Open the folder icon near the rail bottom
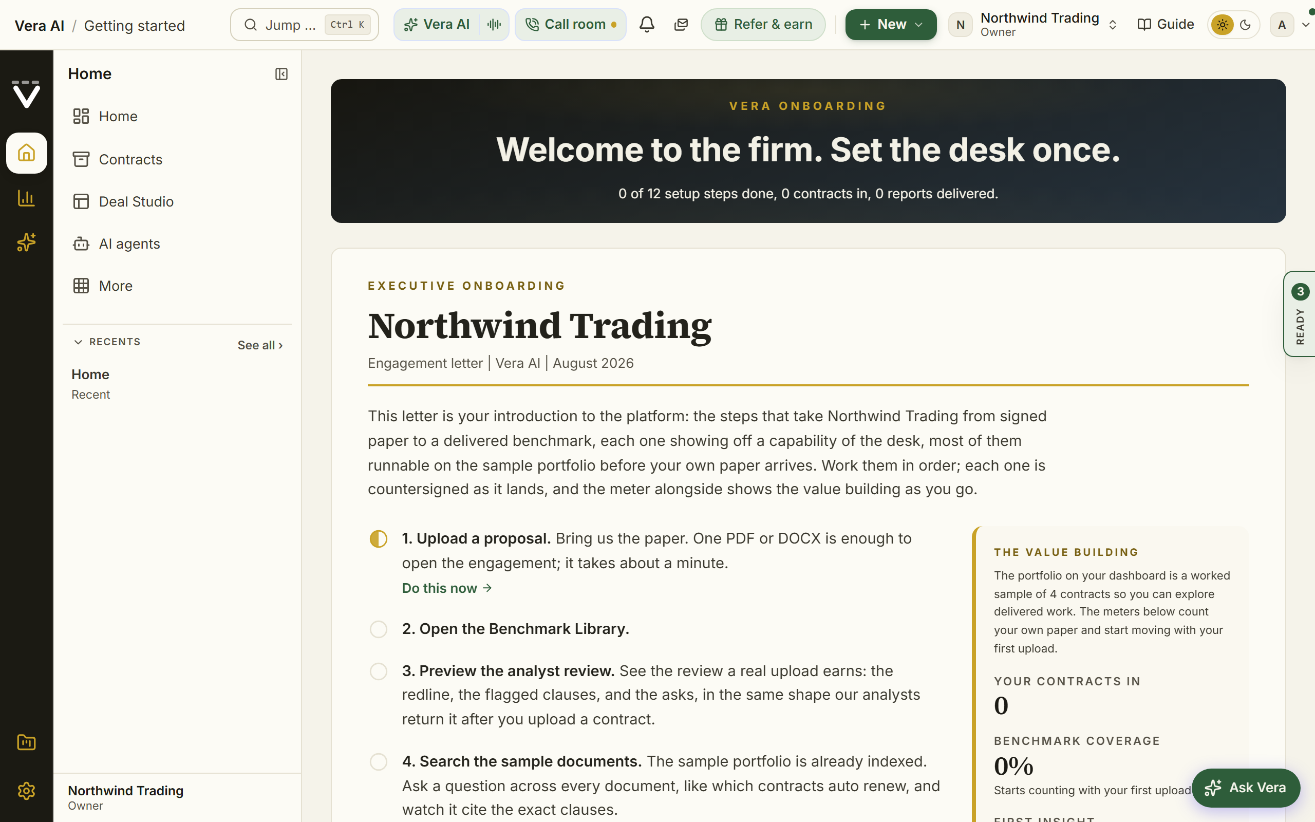 [26, 742]
